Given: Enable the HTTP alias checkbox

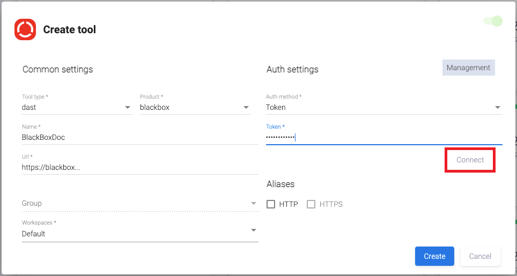Looking at the screenshot, I should [271, 204].
